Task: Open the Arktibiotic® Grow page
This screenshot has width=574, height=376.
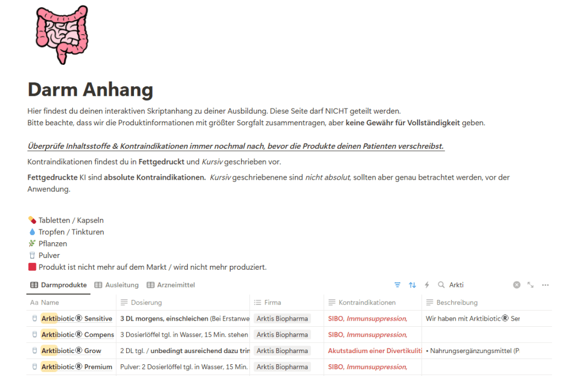Action: point(71,351)
